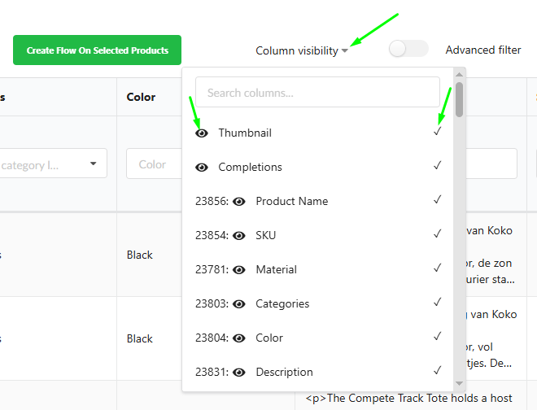Toggle the Advanced filter switch
The width and height of the screenshot is (537, 410).
point(408,50)
